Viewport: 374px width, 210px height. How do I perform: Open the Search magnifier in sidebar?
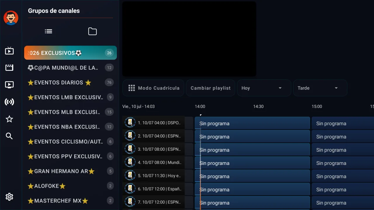pyautogui.click(x=9, y=136)
